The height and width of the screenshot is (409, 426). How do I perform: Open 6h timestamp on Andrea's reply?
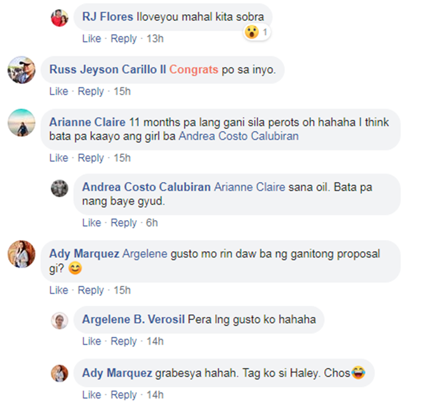click(x=152, y=223)
